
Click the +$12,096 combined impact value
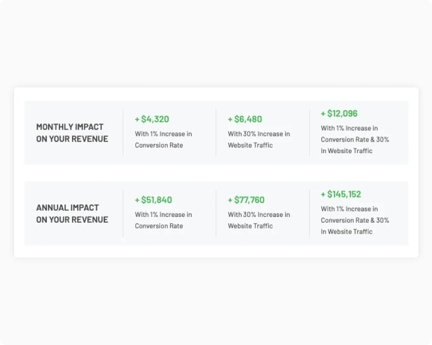338,113
